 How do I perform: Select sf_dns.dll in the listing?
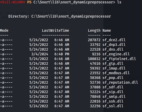pyautogui.click(x=113, y=49)
